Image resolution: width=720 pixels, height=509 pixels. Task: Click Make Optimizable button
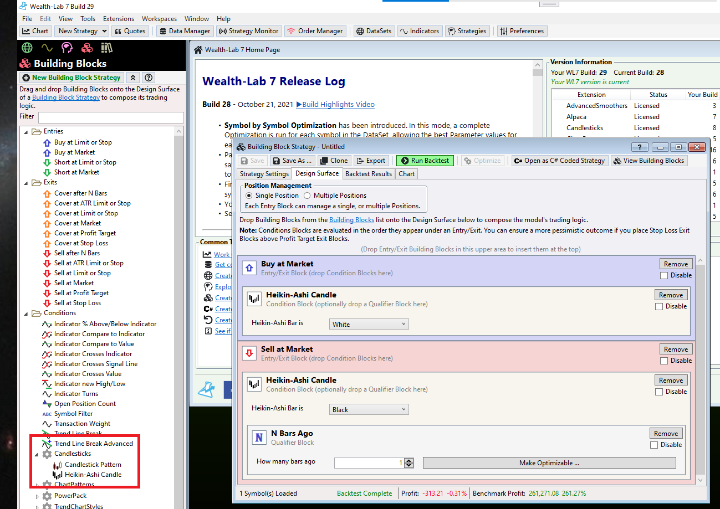549,463
